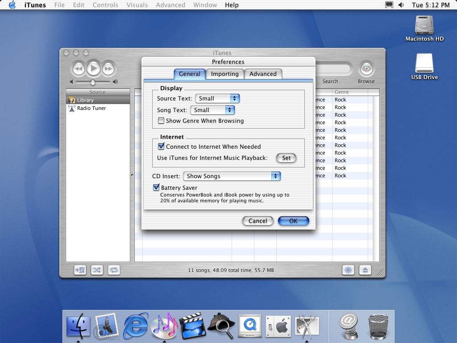Click Set for Internet Music Playback
Image resolution: width=457 pixels, height=343 pixels.
pyautogui.click(x=286, y=158)
